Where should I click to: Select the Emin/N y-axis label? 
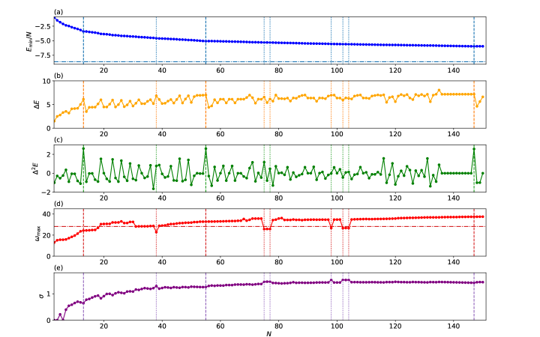point(29,40)
